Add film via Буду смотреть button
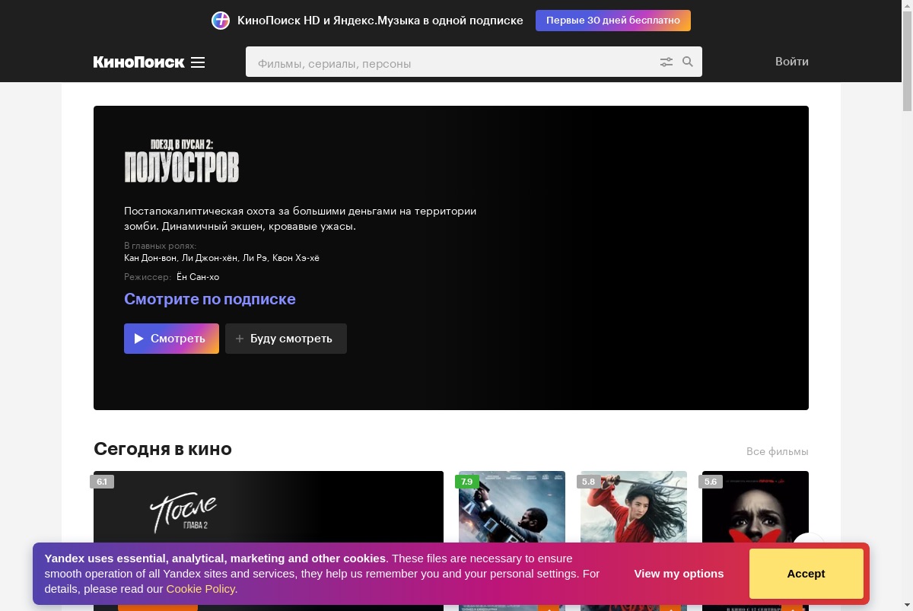 (x=286, y=339)
